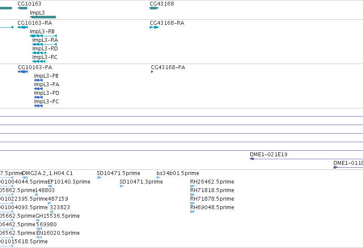
Task: Click the GH15536.5prime EST label
Action: (x=58, y=216)
